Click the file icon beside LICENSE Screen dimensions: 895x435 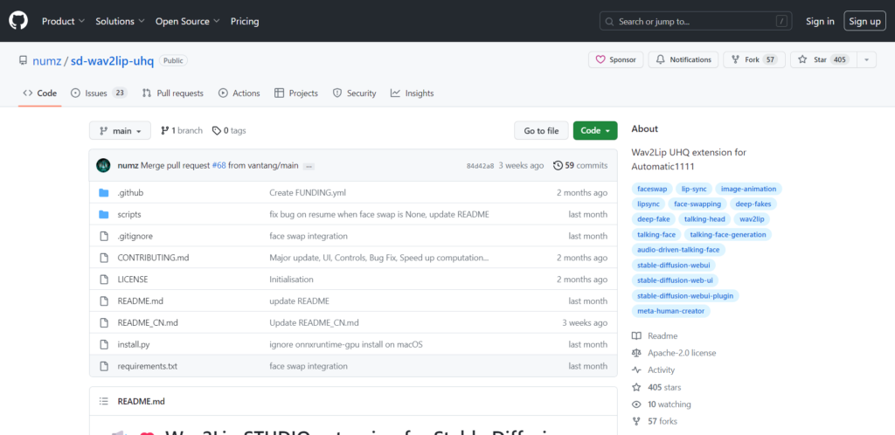click(103, 280)
